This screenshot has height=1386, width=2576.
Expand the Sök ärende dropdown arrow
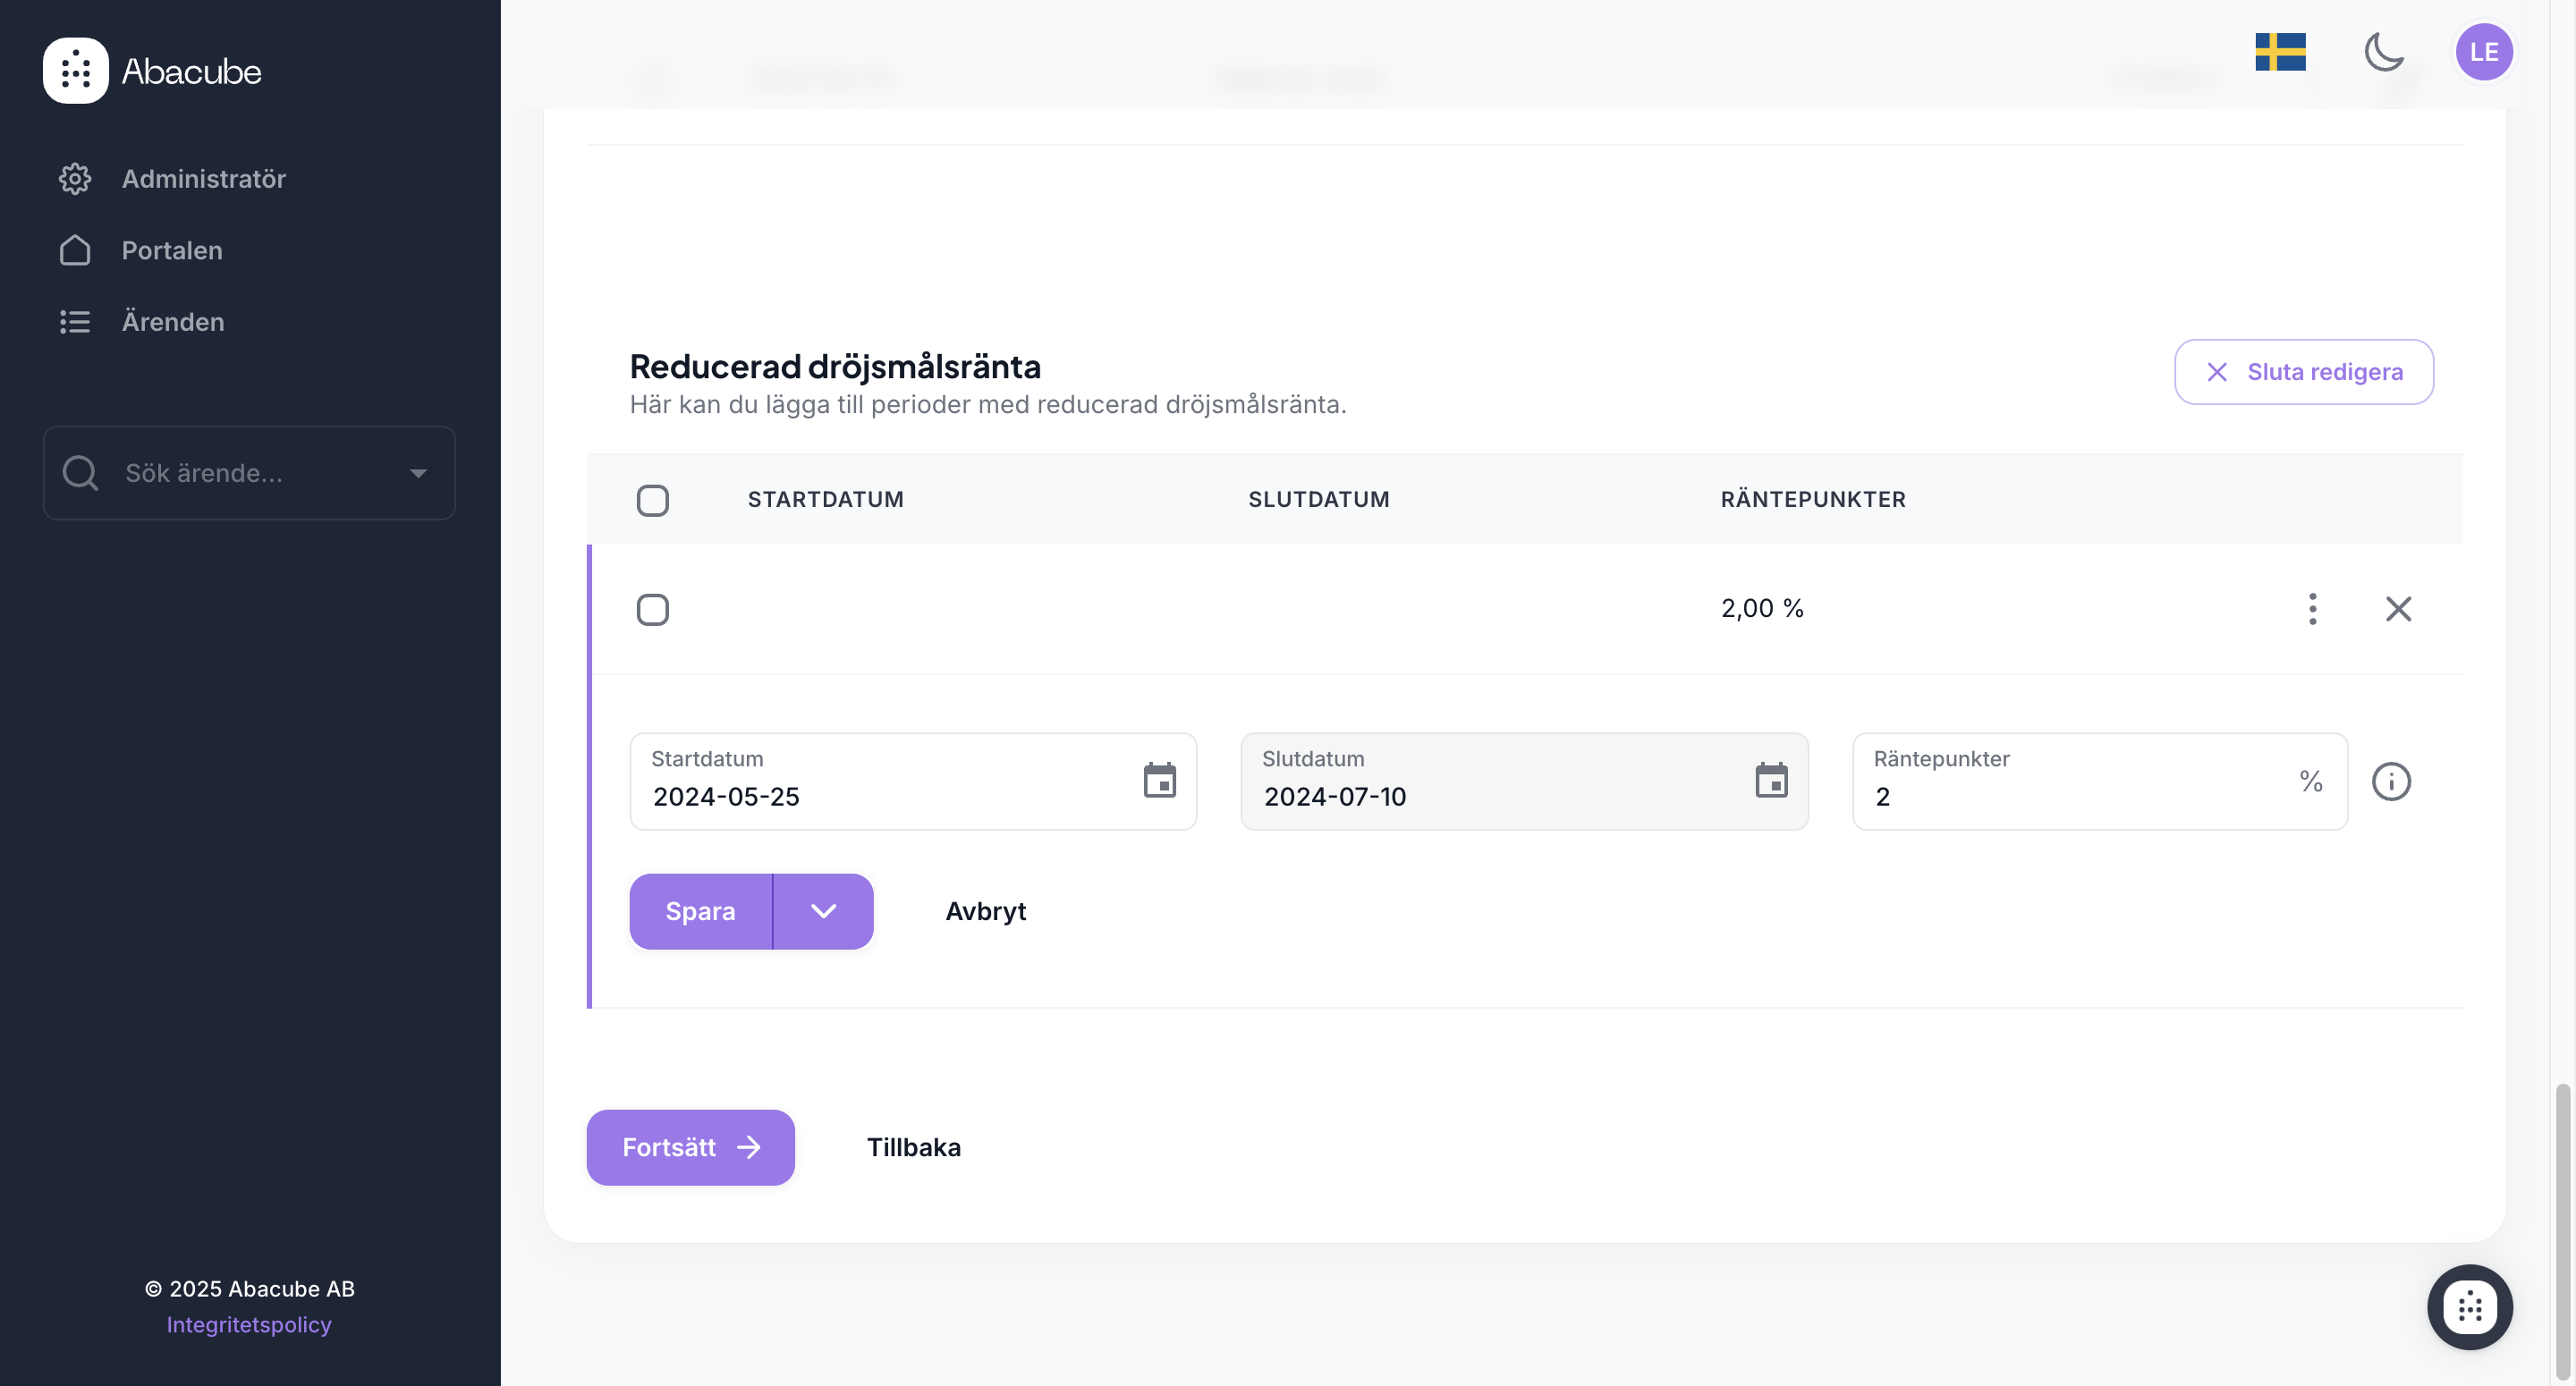click(418, 473)
